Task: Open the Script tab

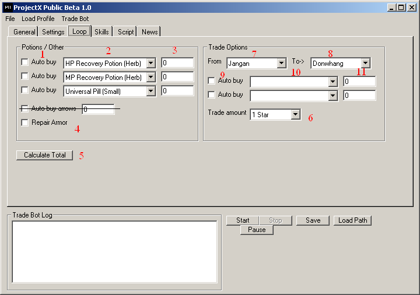Action: click(125, 32)
